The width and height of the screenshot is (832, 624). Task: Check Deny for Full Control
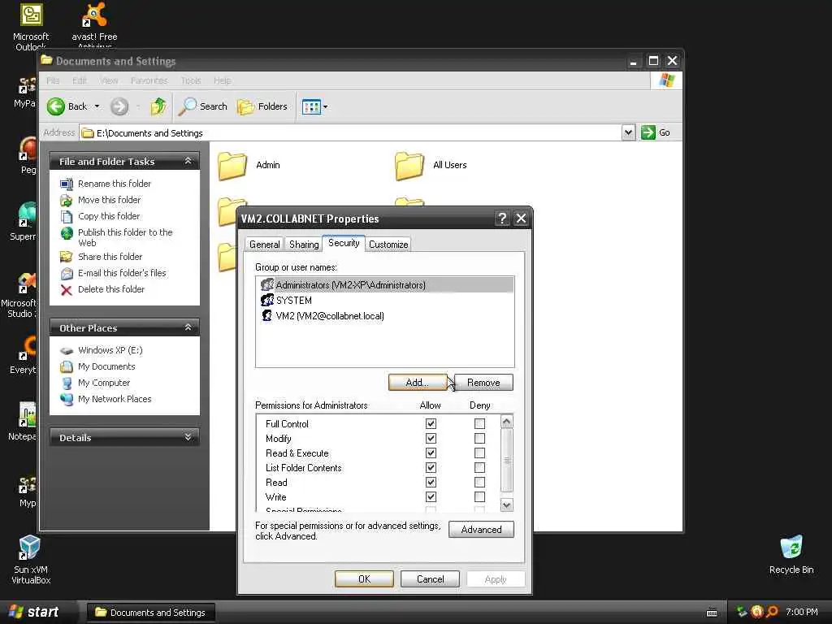(x=479, y=424)
